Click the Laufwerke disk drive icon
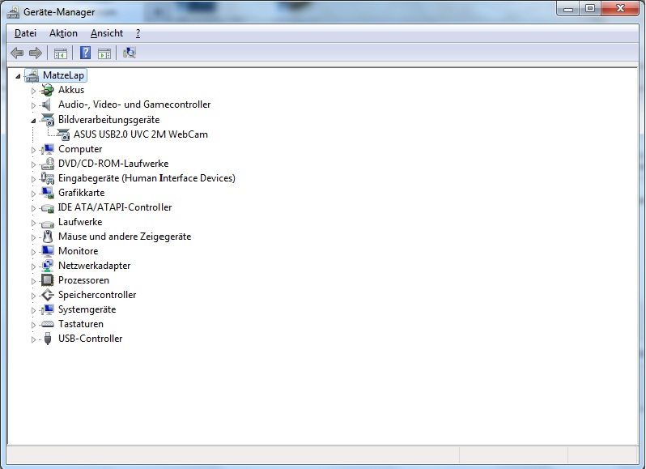Viewport: 646px width, 469px height. [x=48, y=224]
